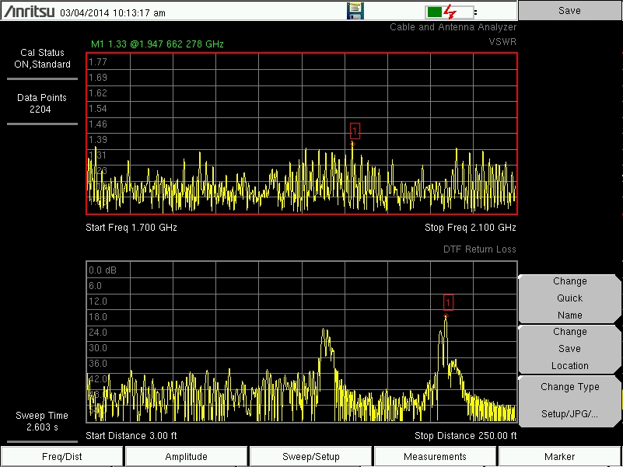Screen dimensions: 623x467
Task: Click the Cal Status ON, Standard indicator
Action: (43, 58)
